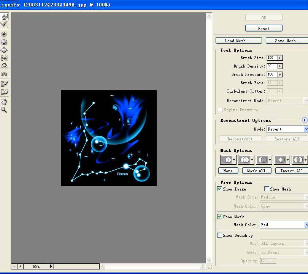
Task: Select the Zoom magnifier tool
Action: tap(5, 110)
